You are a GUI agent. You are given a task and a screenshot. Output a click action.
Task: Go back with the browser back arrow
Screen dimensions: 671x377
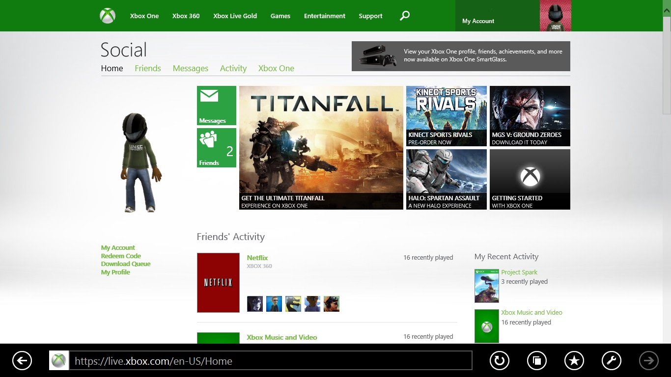point(22,361)
